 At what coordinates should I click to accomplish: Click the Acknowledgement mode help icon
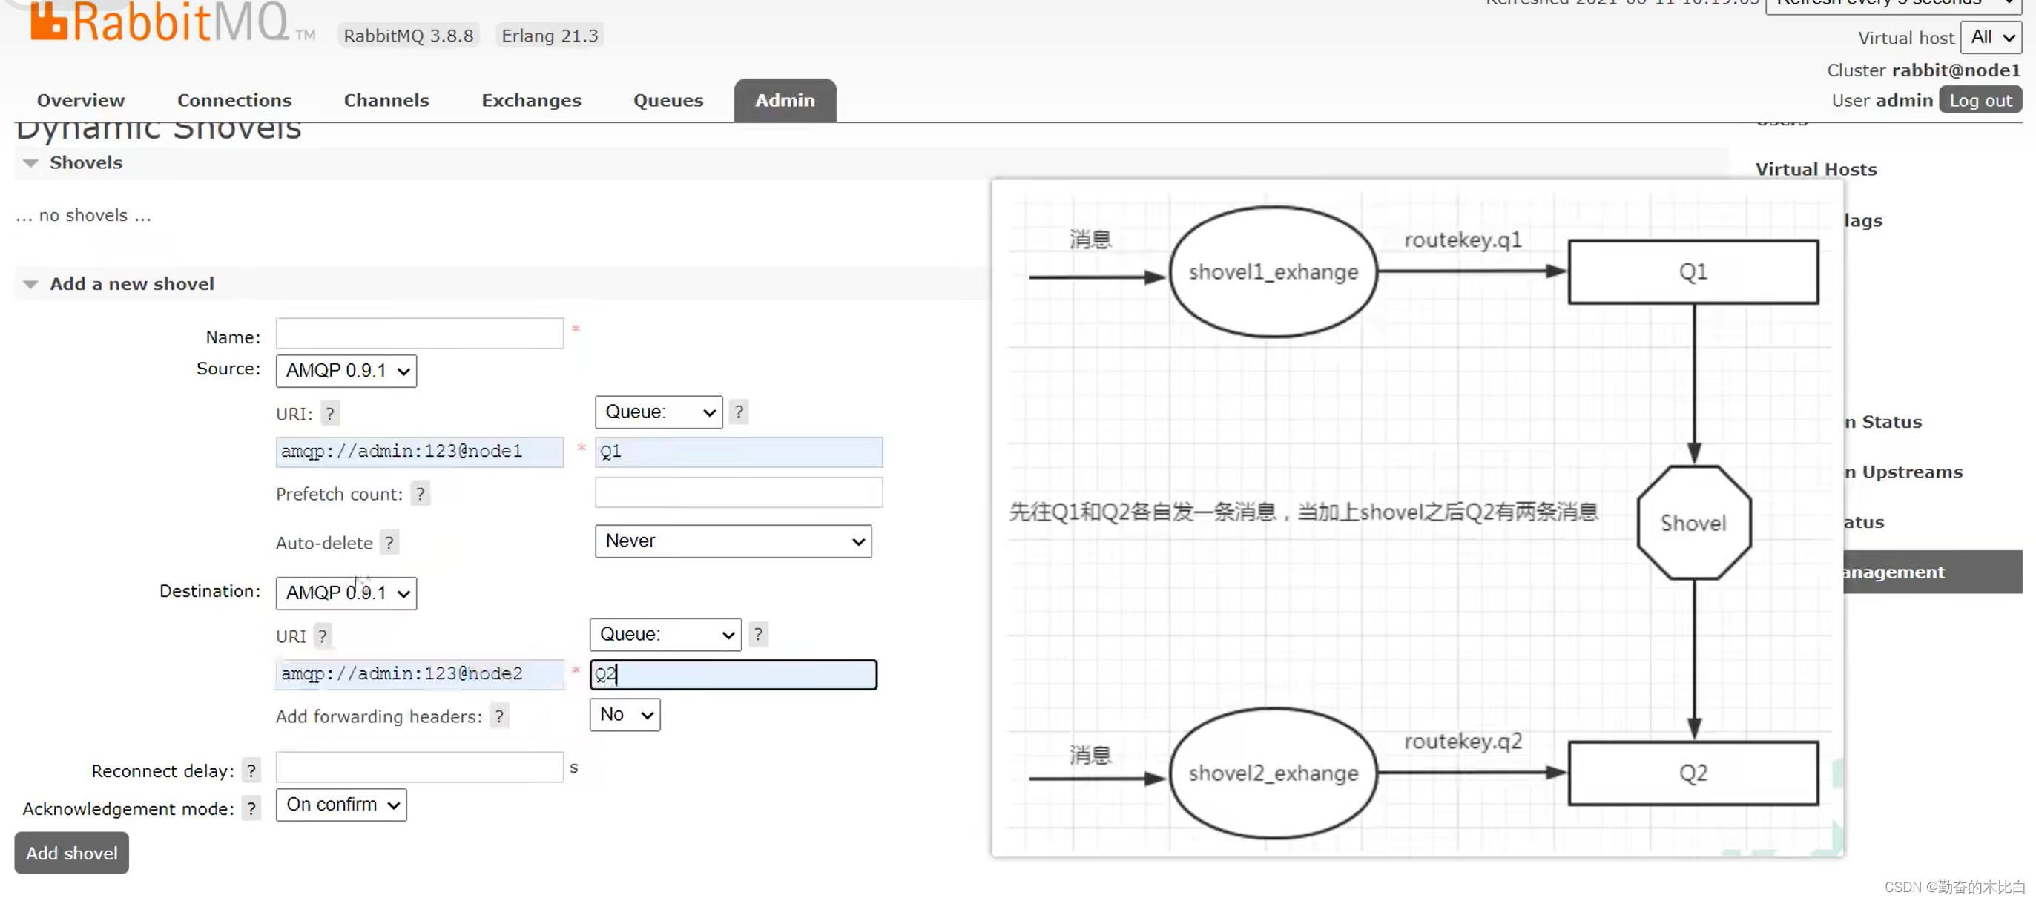point(251,808)
